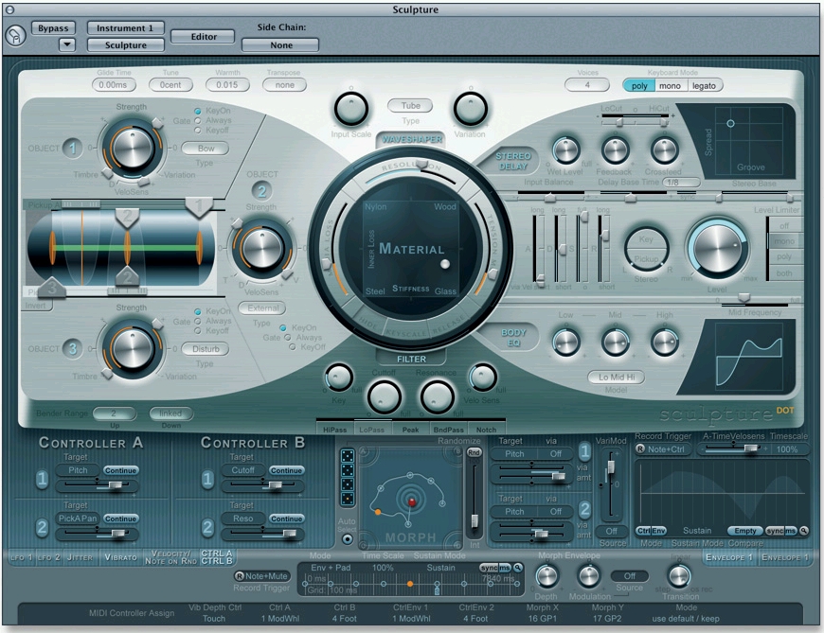
Task: Select the HiPass filter type tab
Action: (x=334, y=430)
